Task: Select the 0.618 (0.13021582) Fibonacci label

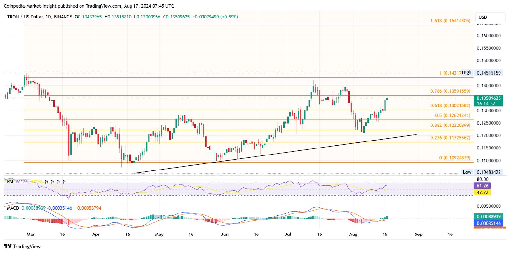Action: [450, 105]
